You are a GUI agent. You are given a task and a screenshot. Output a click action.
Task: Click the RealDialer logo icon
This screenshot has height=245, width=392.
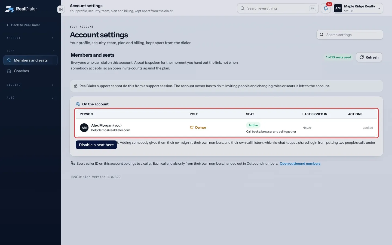[x=9, y=9]
